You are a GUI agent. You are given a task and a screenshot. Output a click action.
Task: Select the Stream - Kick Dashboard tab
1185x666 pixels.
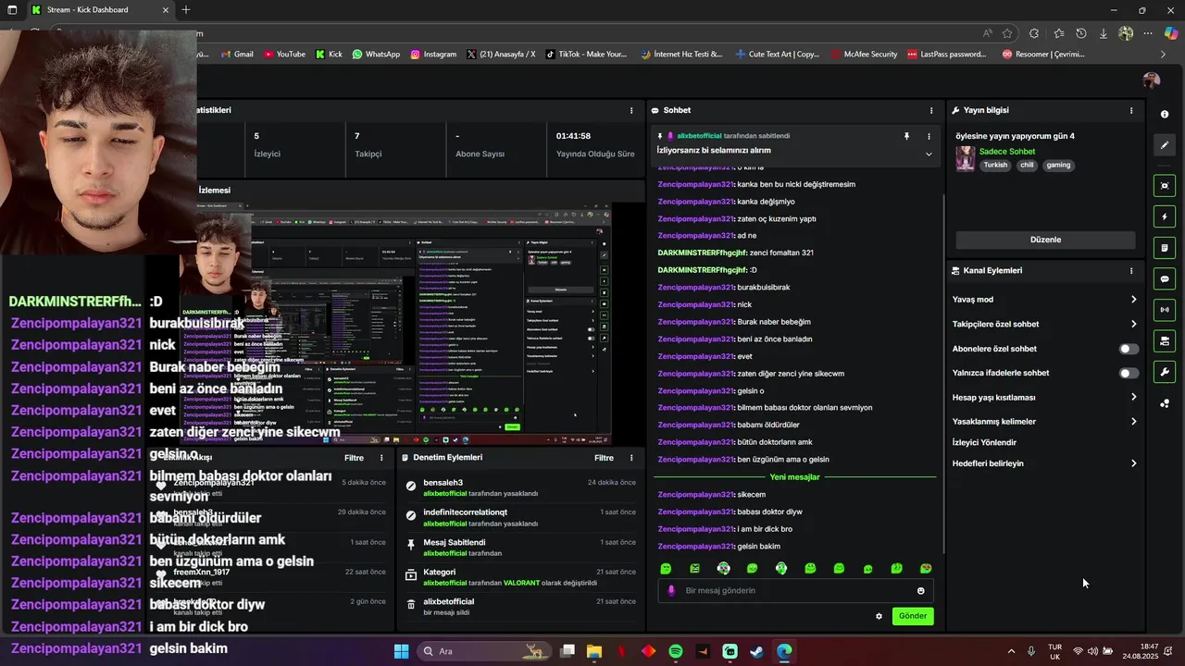99,10
